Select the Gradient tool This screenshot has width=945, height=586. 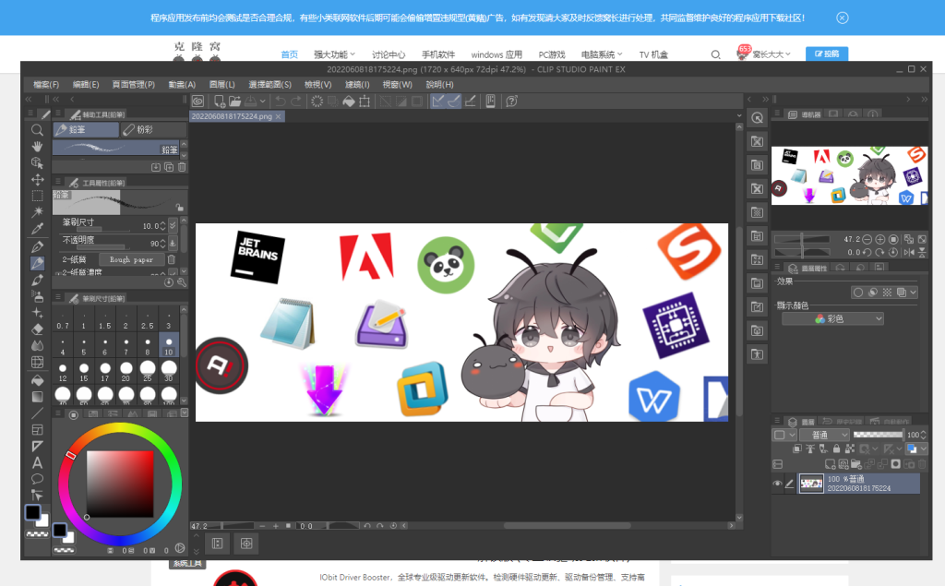click(37, 397)
